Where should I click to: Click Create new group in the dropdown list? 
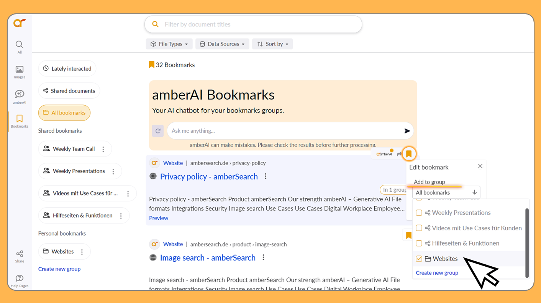[437, 273]
